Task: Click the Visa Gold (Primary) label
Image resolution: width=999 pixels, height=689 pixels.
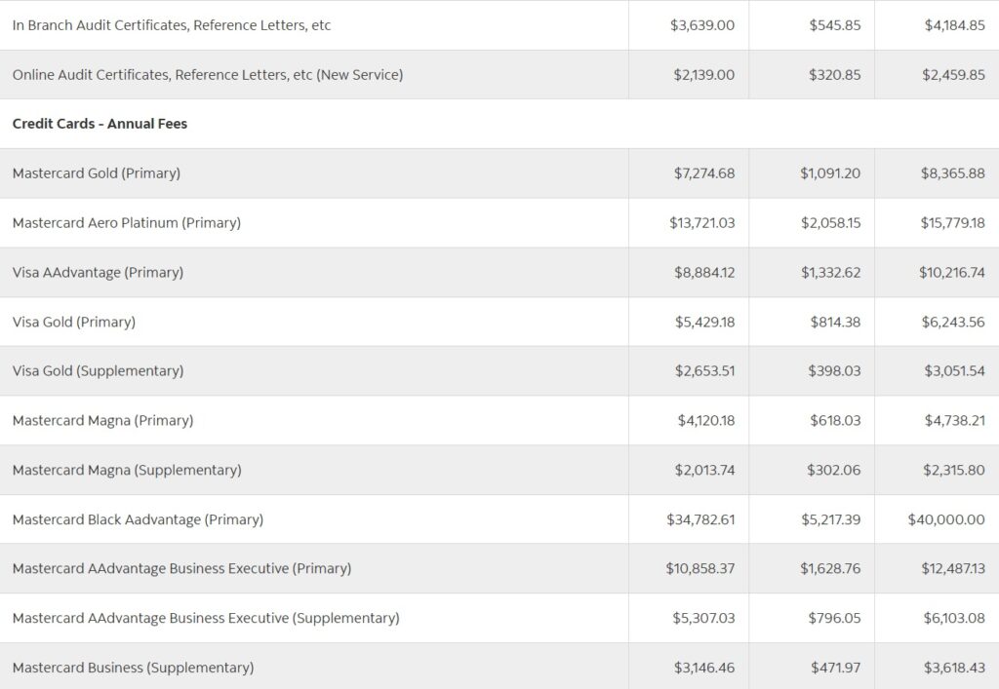Action: [74, 322]
